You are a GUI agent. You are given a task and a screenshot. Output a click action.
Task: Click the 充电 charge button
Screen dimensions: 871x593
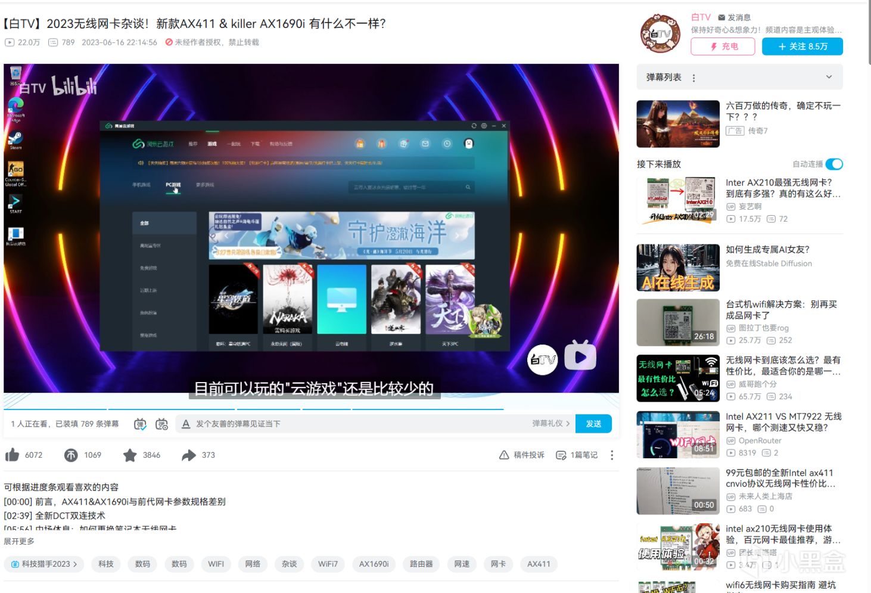tap(723, 46)
